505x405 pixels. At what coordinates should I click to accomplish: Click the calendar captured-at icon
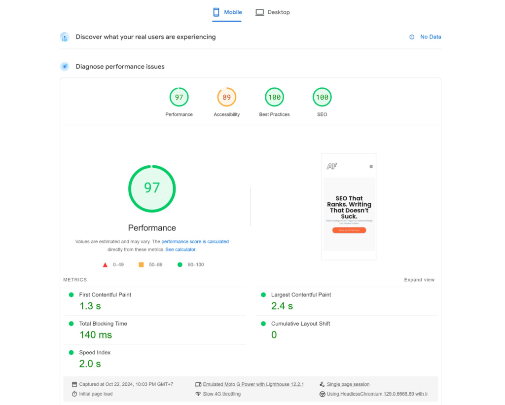[74, 384]
